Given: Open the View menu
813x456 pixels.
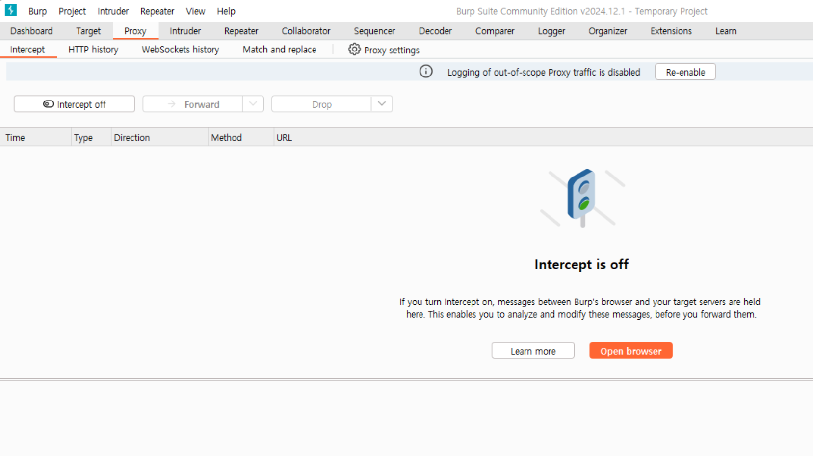Looking at the screenshot, I should pos(195,11).
